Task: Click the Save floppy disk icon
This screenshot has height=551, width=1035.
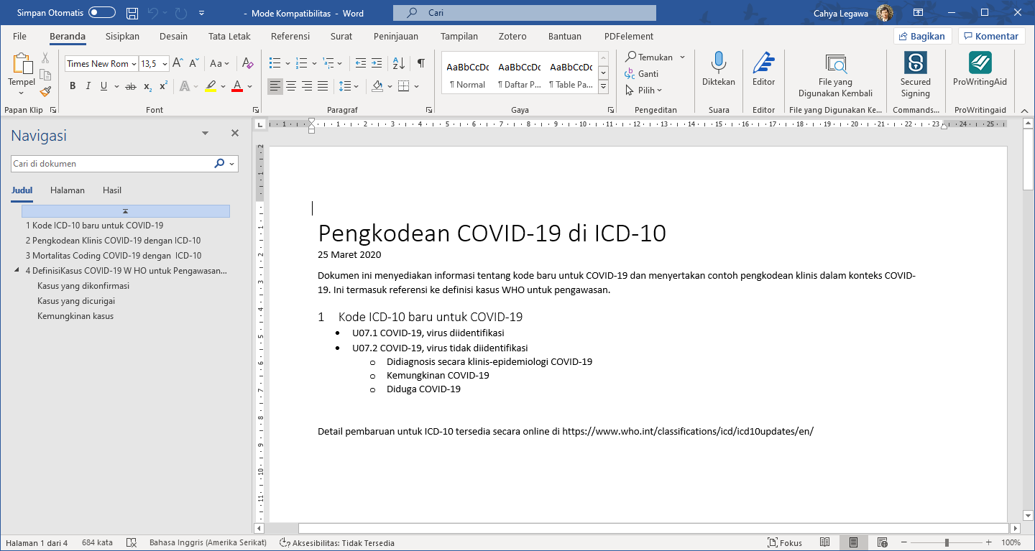Action: 132,13
